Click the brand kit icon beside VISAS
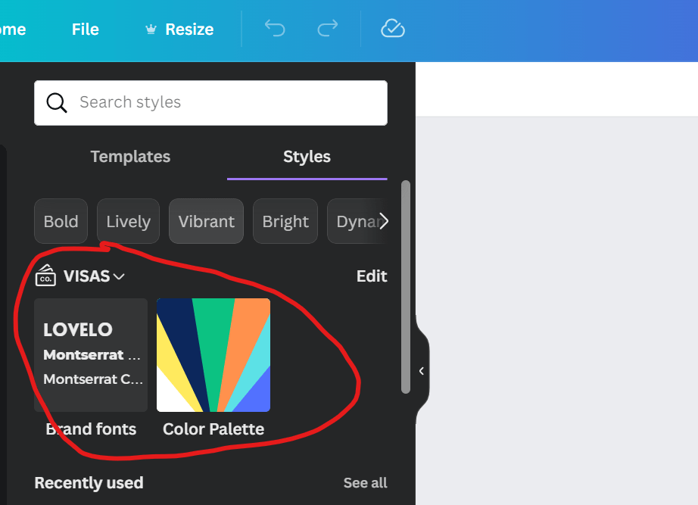The image size is (698, 505). point(46,276)
